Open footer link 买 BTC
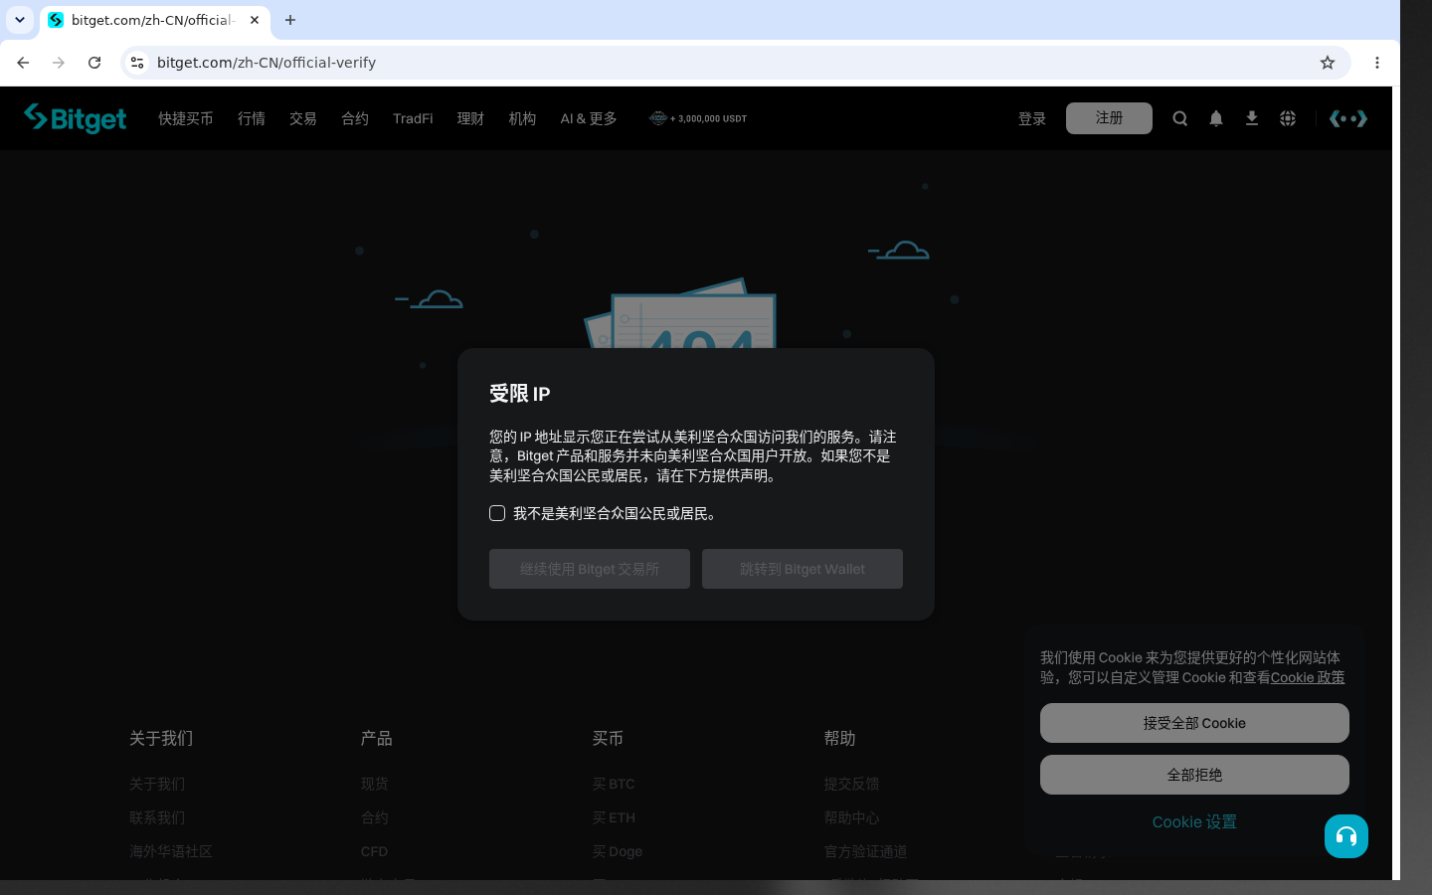This screenshot has width=1432, height=895. [x=614, y=784]
